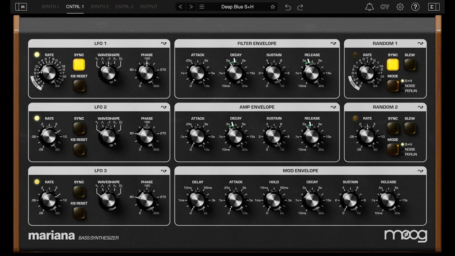Open the settings gear
The image size is (455, 256).
pos(400,7)
